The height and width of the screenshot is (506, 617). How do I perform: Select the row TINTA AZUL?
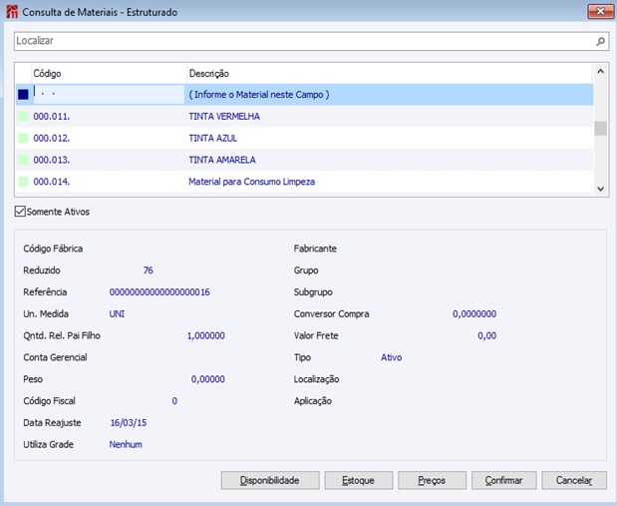(x=305, y=138)
